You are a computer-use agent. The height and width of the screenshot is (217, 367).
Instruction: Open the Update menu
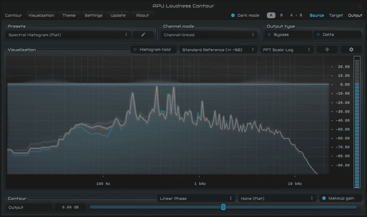pos(118,15)
